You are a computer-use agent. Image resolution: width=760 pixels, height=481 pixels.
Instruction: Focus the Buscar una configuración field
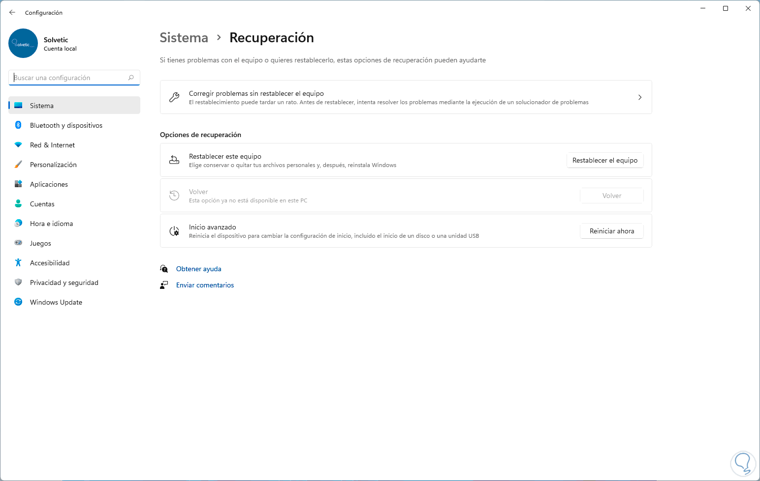69,78
